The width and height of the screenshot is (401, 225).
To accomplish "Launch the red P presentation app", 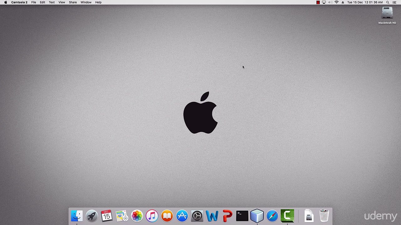I will [227, 216].
